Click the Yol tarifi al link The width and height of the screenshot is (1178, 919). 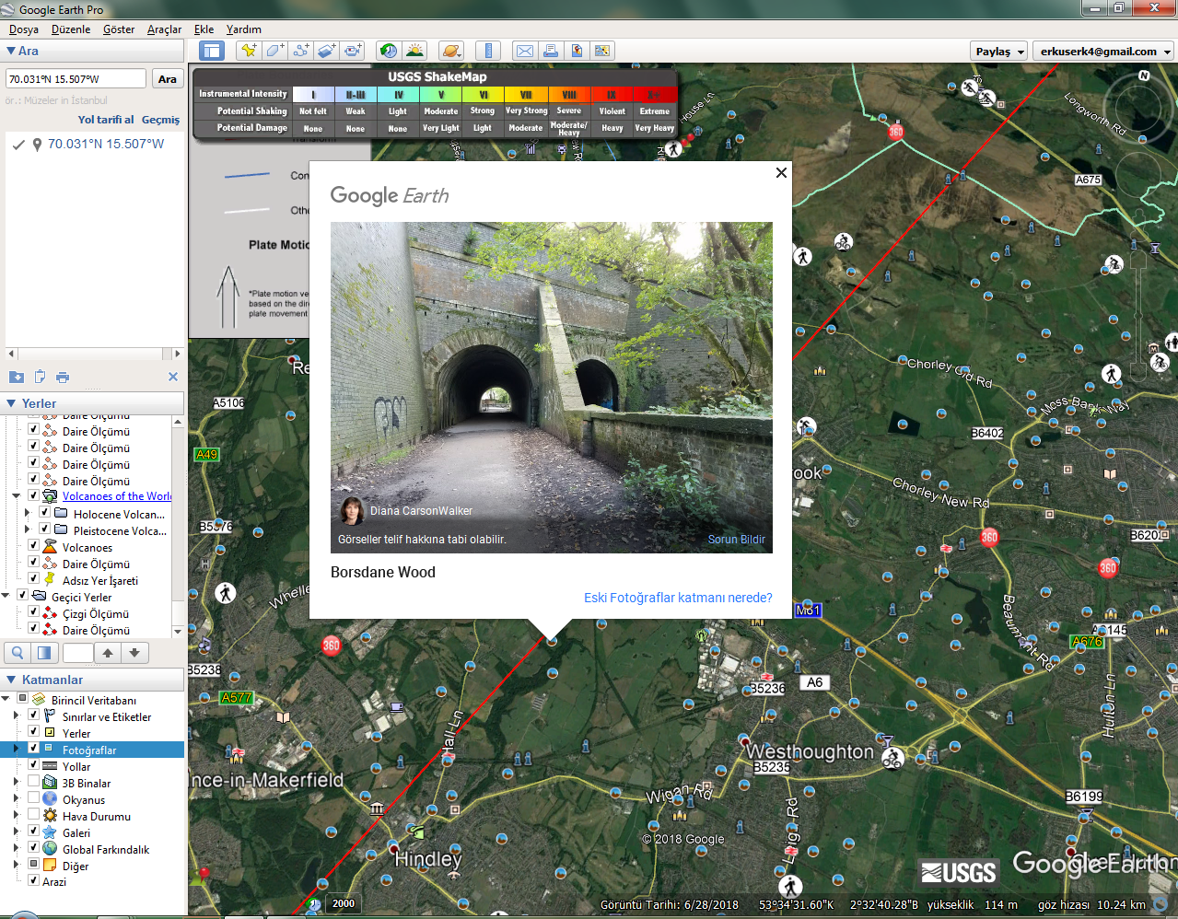pos(106,120)
